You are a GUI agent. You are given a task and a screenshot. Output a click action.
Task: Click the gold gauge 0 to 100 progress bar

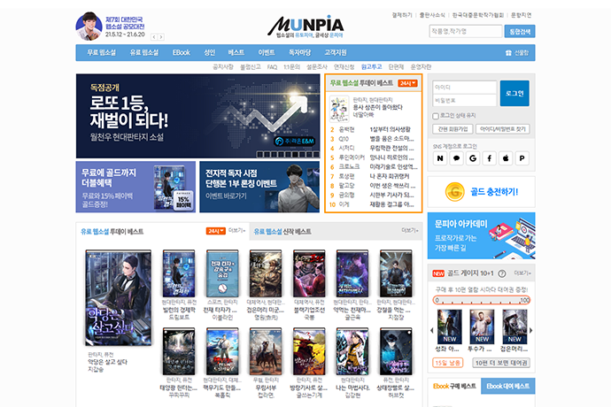482,300
